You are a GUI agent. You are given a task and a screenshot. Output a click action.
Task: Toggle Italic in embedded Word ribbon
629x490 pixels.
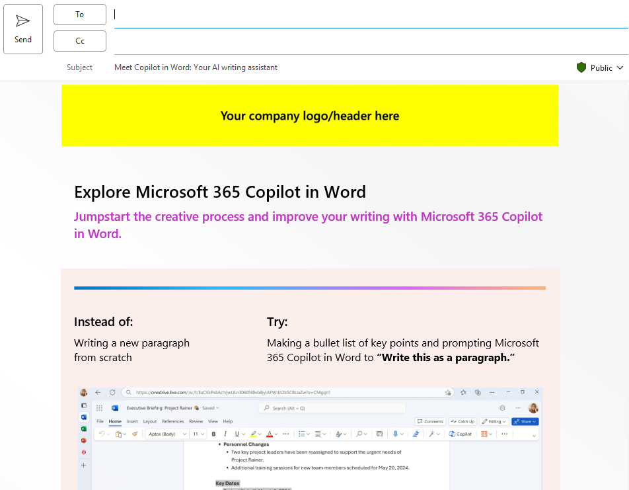click(225, 434)
